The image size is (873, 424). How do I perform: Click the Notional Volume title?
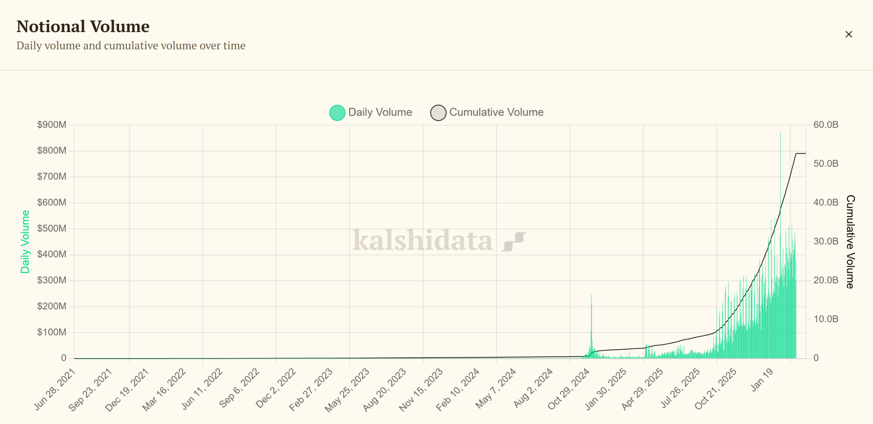pyautogui.click(x=83, y=26)
